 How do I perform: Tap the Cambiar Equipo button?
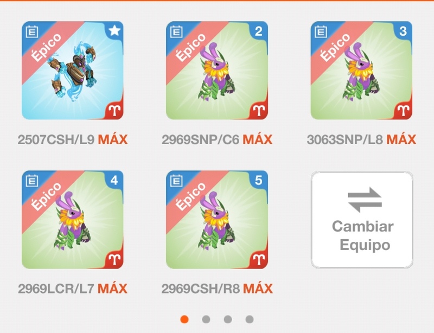point(362,220)
